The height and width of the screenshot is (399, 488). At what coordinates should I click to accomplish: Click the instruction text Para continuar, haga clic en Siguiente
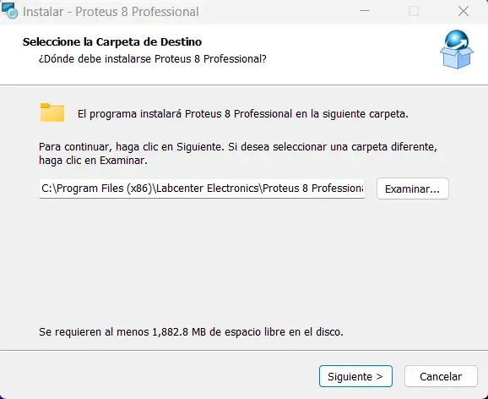132,147
